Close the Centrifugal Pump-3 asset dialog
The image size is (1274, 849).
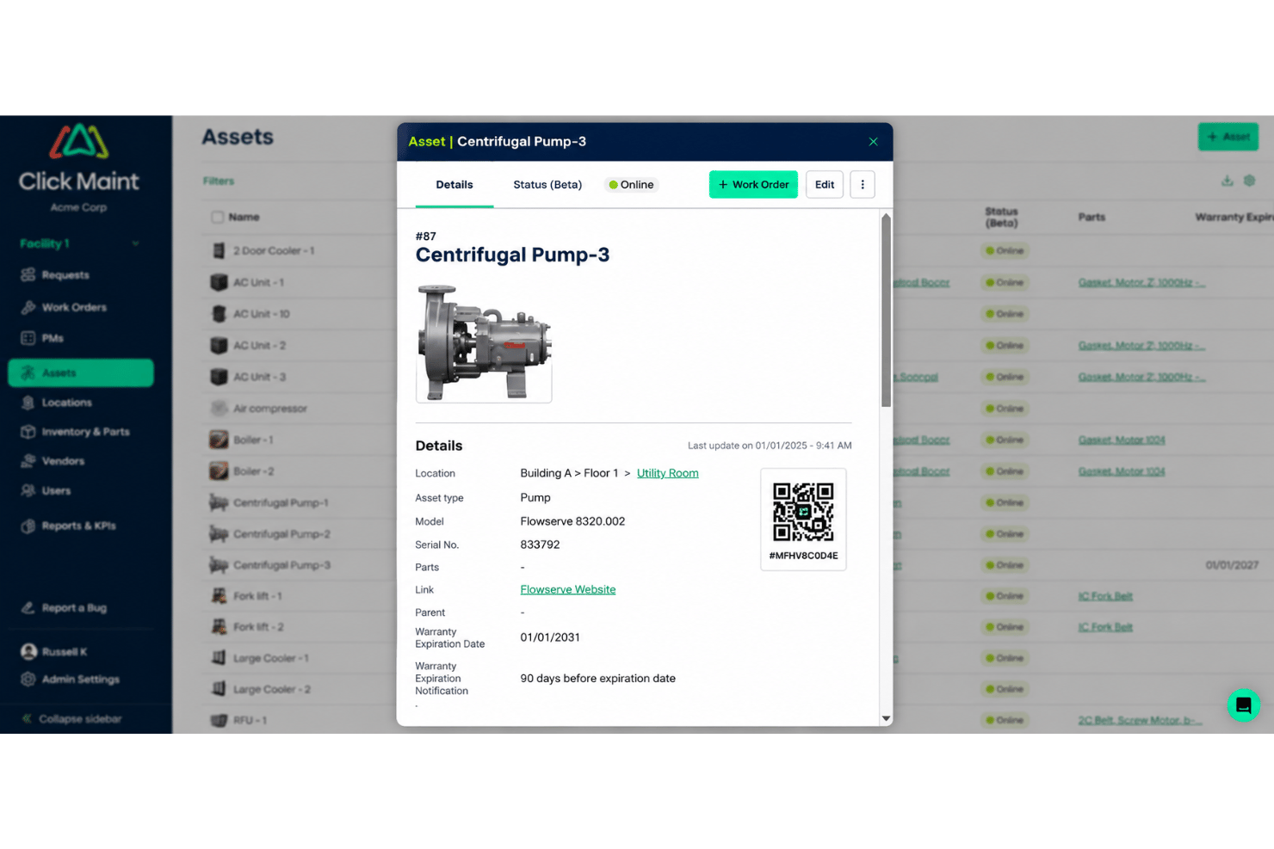point(873,142)
